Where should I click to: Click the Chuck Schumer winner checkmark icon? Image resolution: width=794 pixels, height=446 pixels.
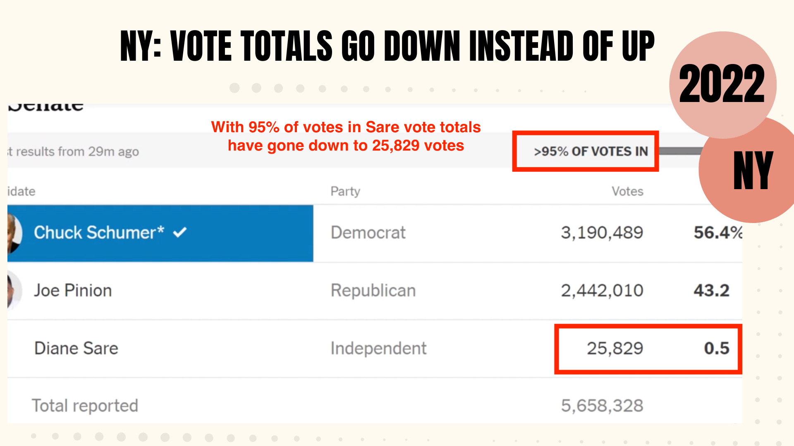180,232
